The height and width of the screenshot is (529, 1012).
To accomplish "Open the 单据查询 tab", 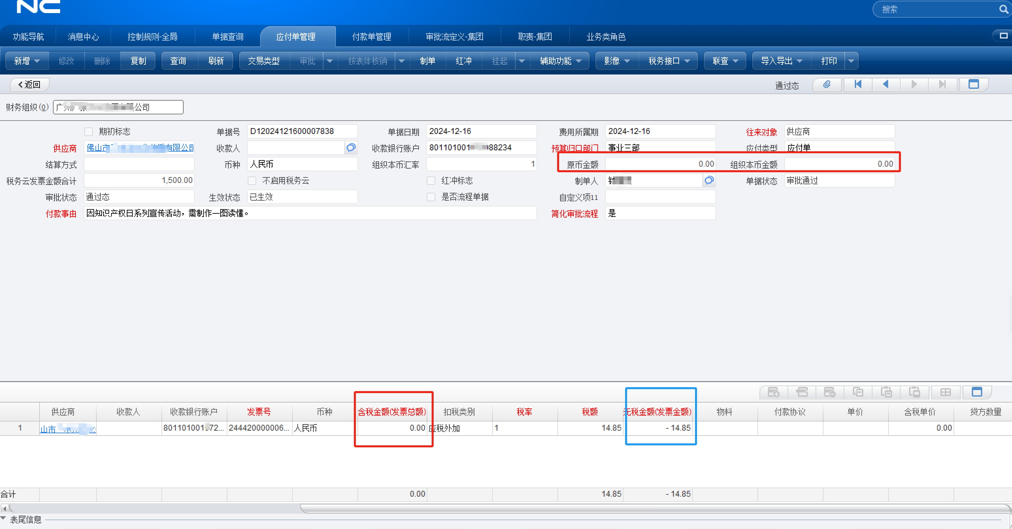I will tap(227, 37).
